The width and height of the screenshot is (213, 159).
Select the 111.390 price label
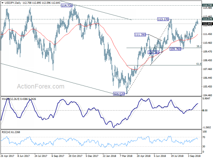[x=140, y=35]
